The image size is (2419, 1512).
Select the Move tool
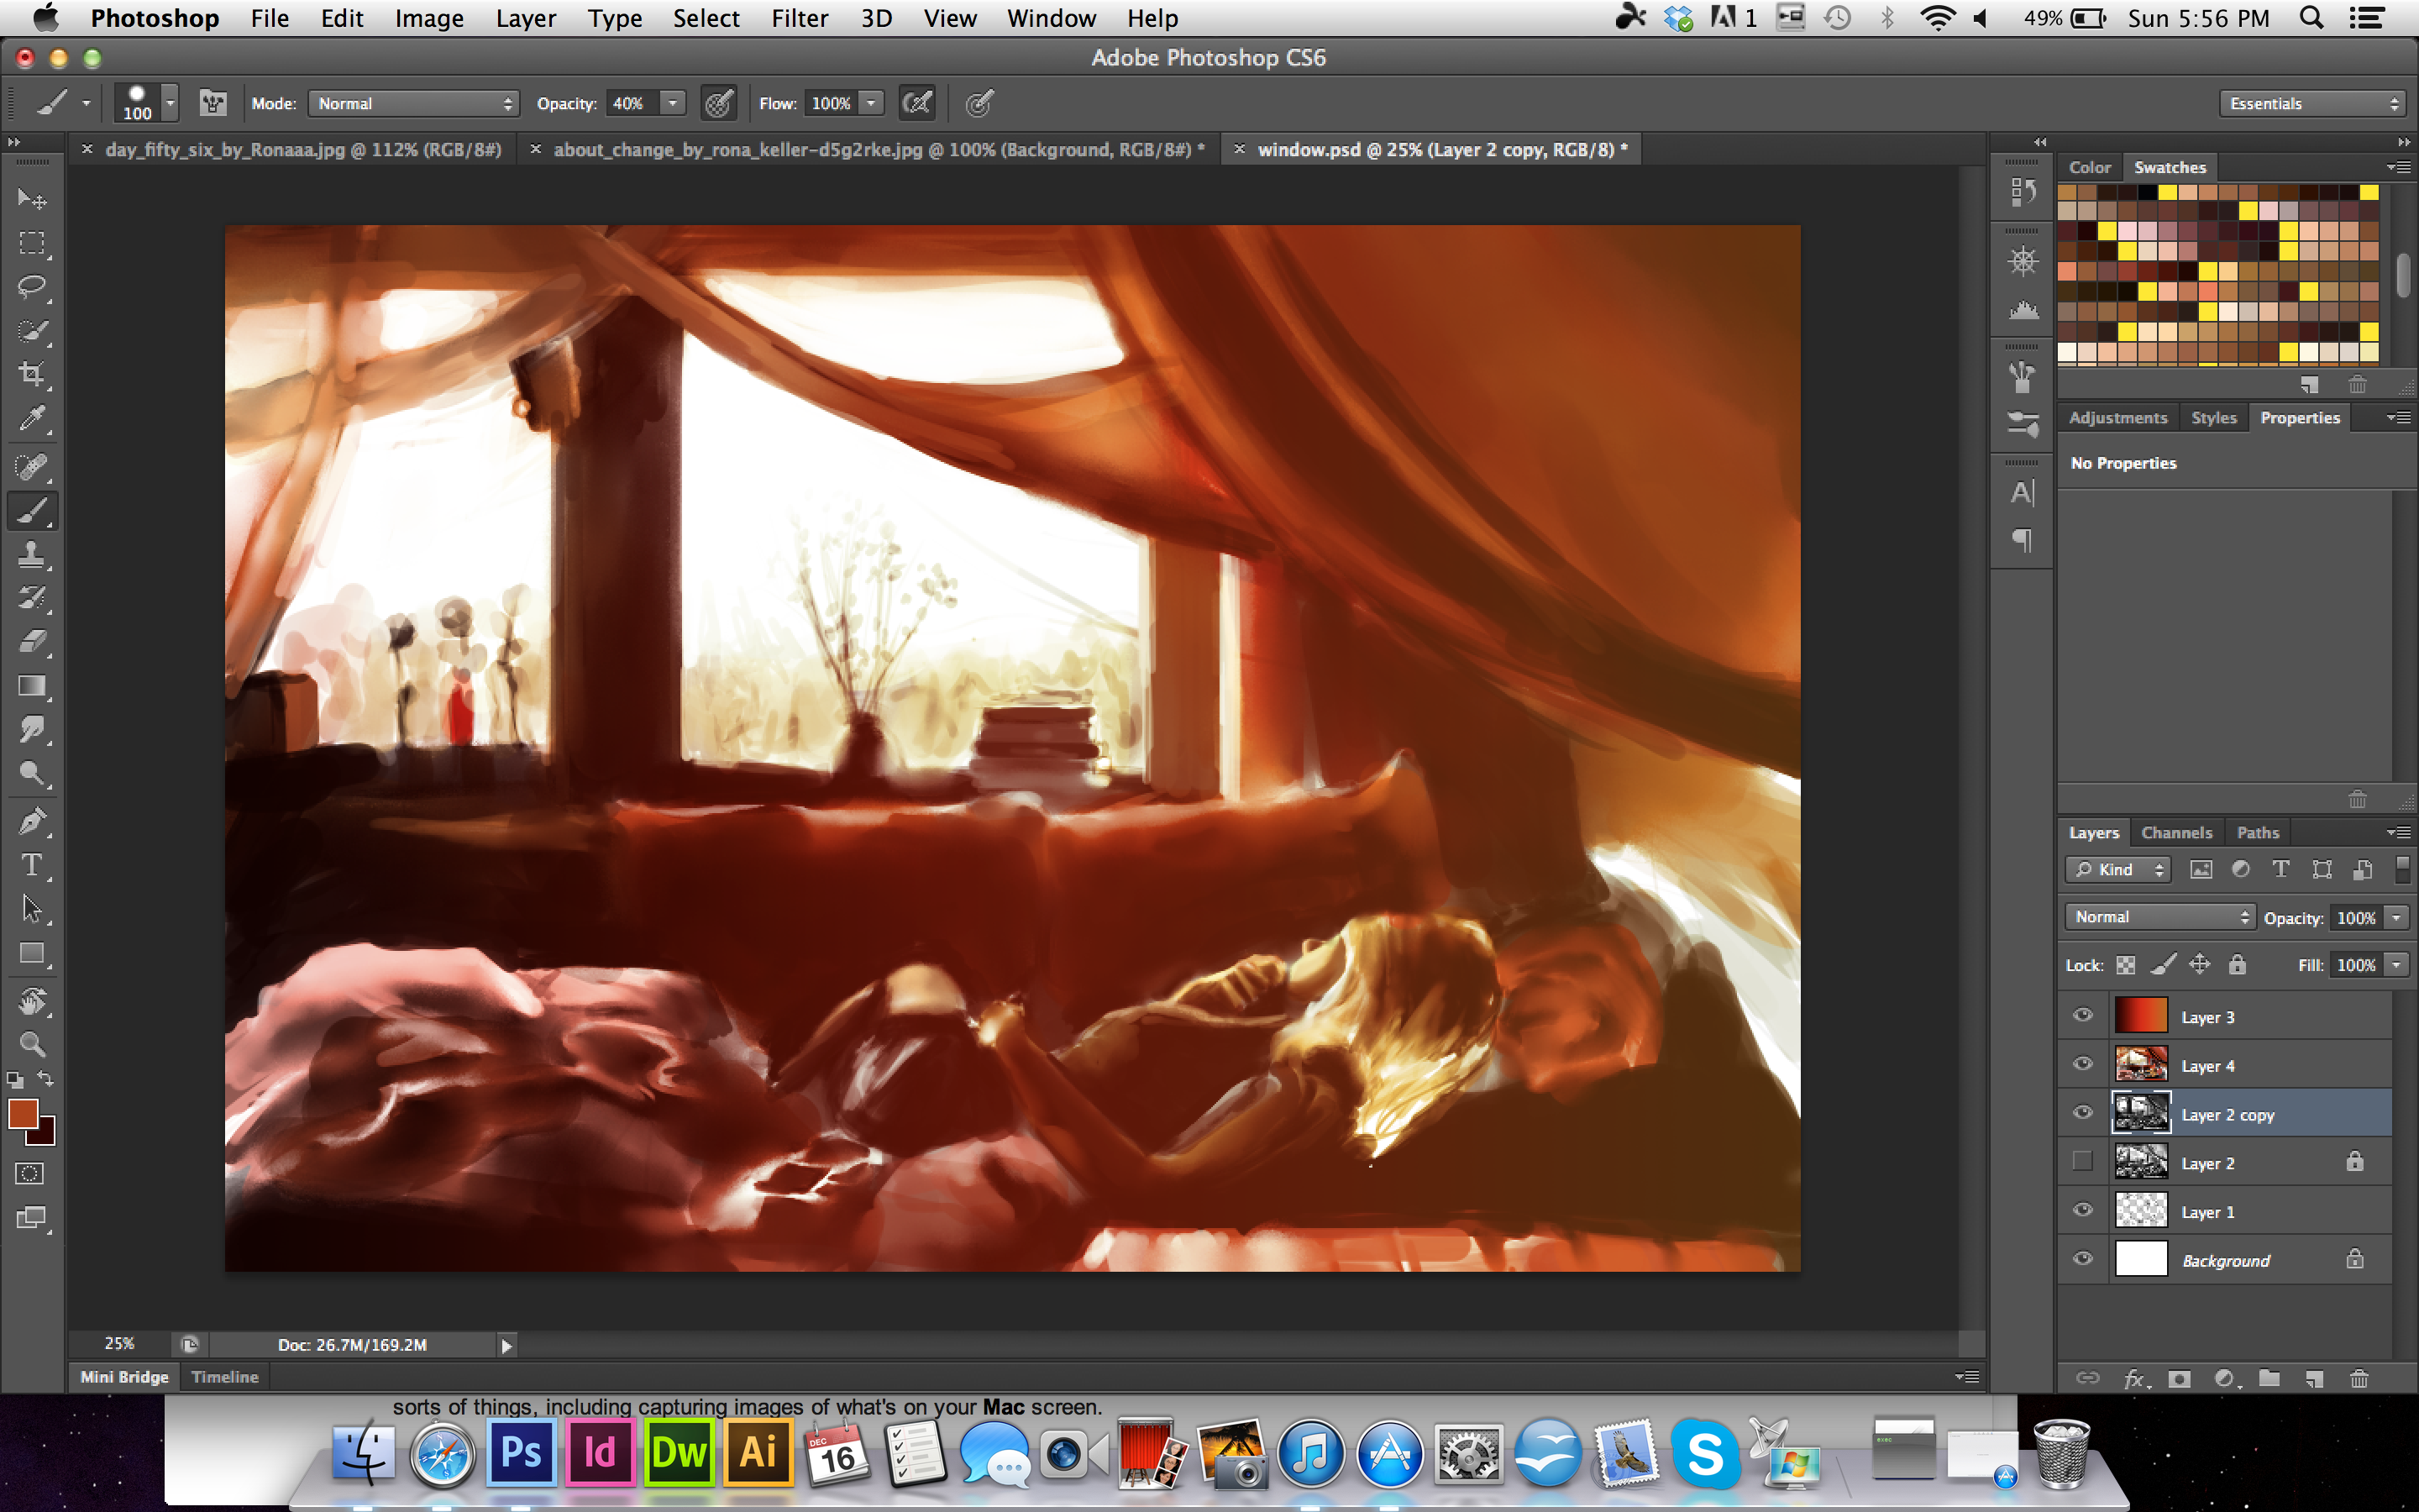coord(32,199)
